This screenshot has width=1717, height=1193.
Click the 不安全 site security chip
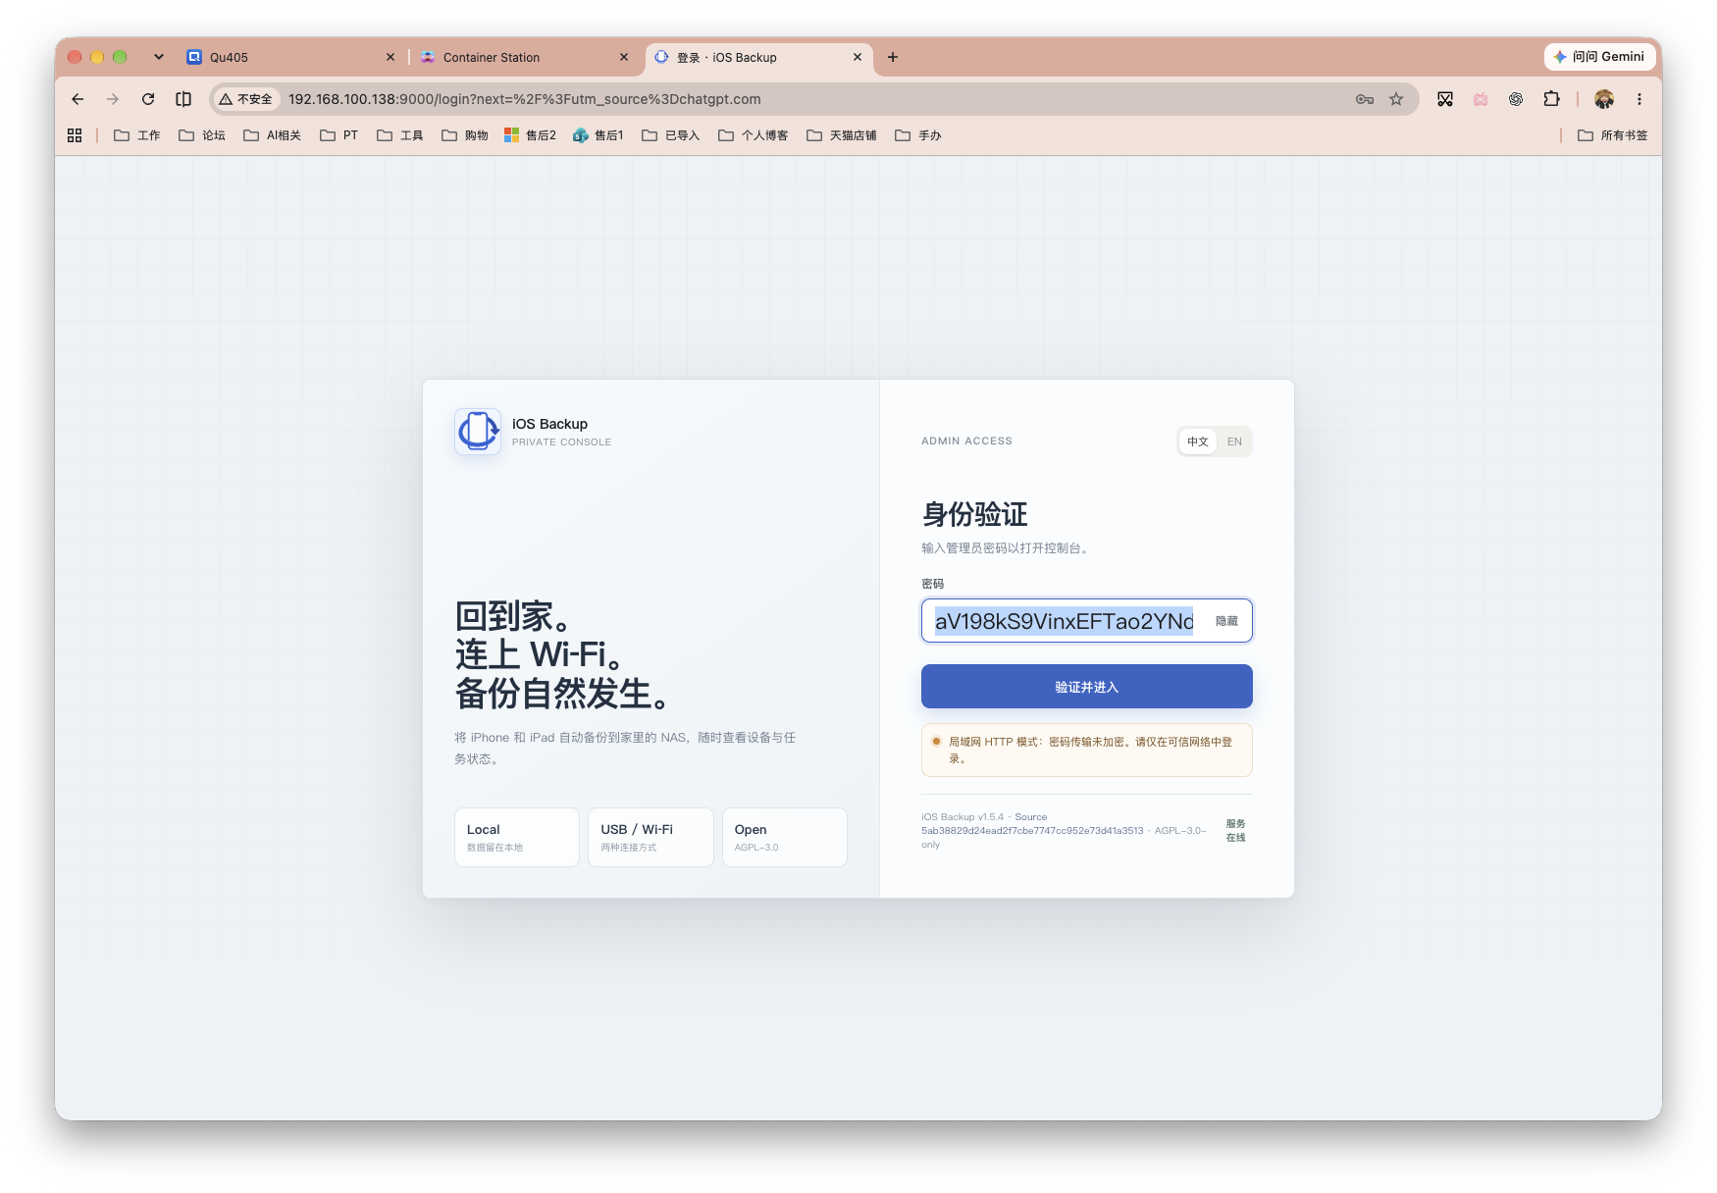(246, 99)
